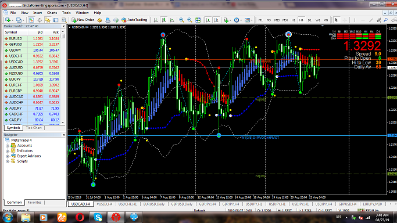The width and height of the screenshot is (397, 223).
Task: Open the Indicators list icon
Action: tap(226, 20)
